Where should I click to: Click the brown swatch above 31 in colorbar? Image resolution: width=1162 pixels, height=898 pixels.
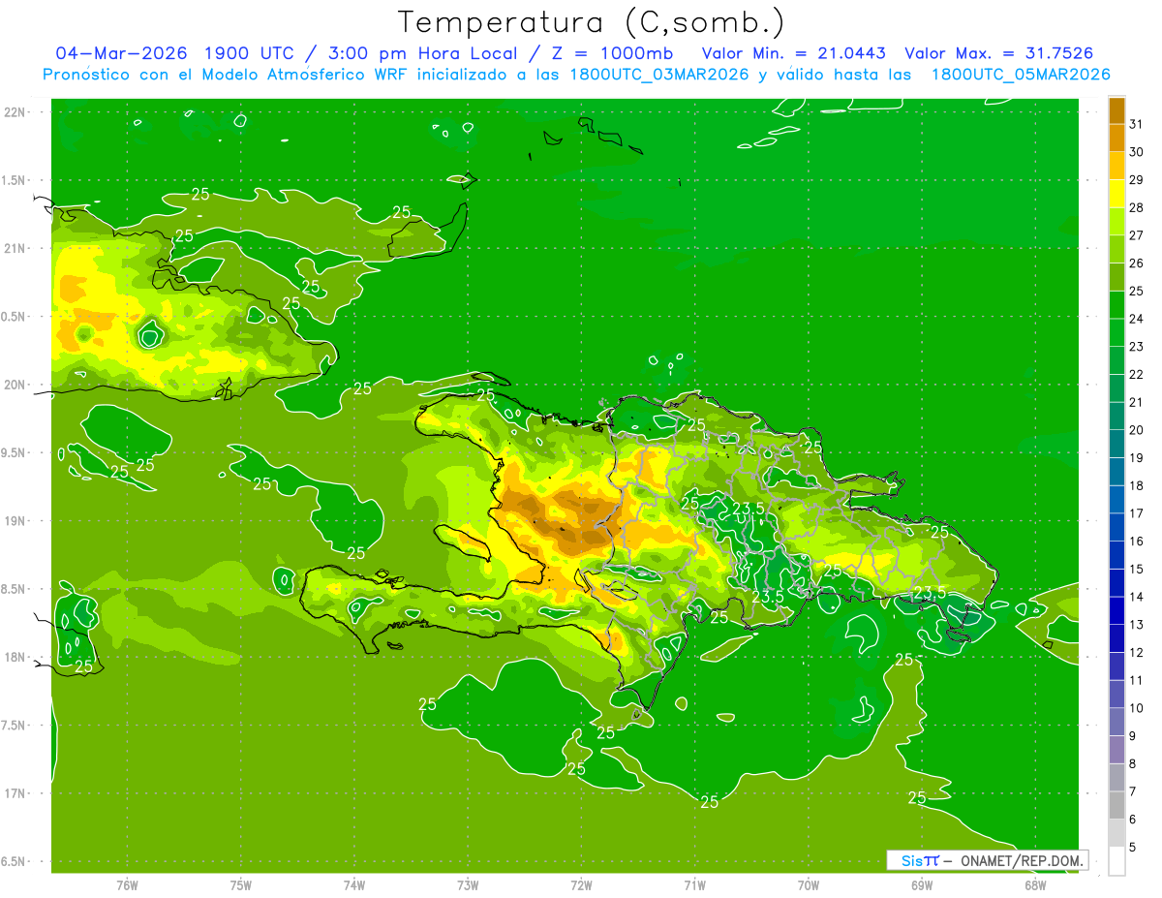[x=1116, y=110]
